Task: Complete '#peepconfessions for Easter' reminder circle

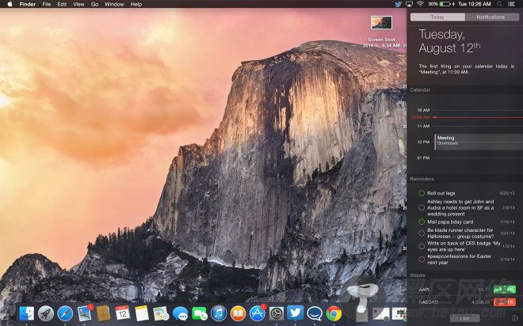Action: pos(422,259)
